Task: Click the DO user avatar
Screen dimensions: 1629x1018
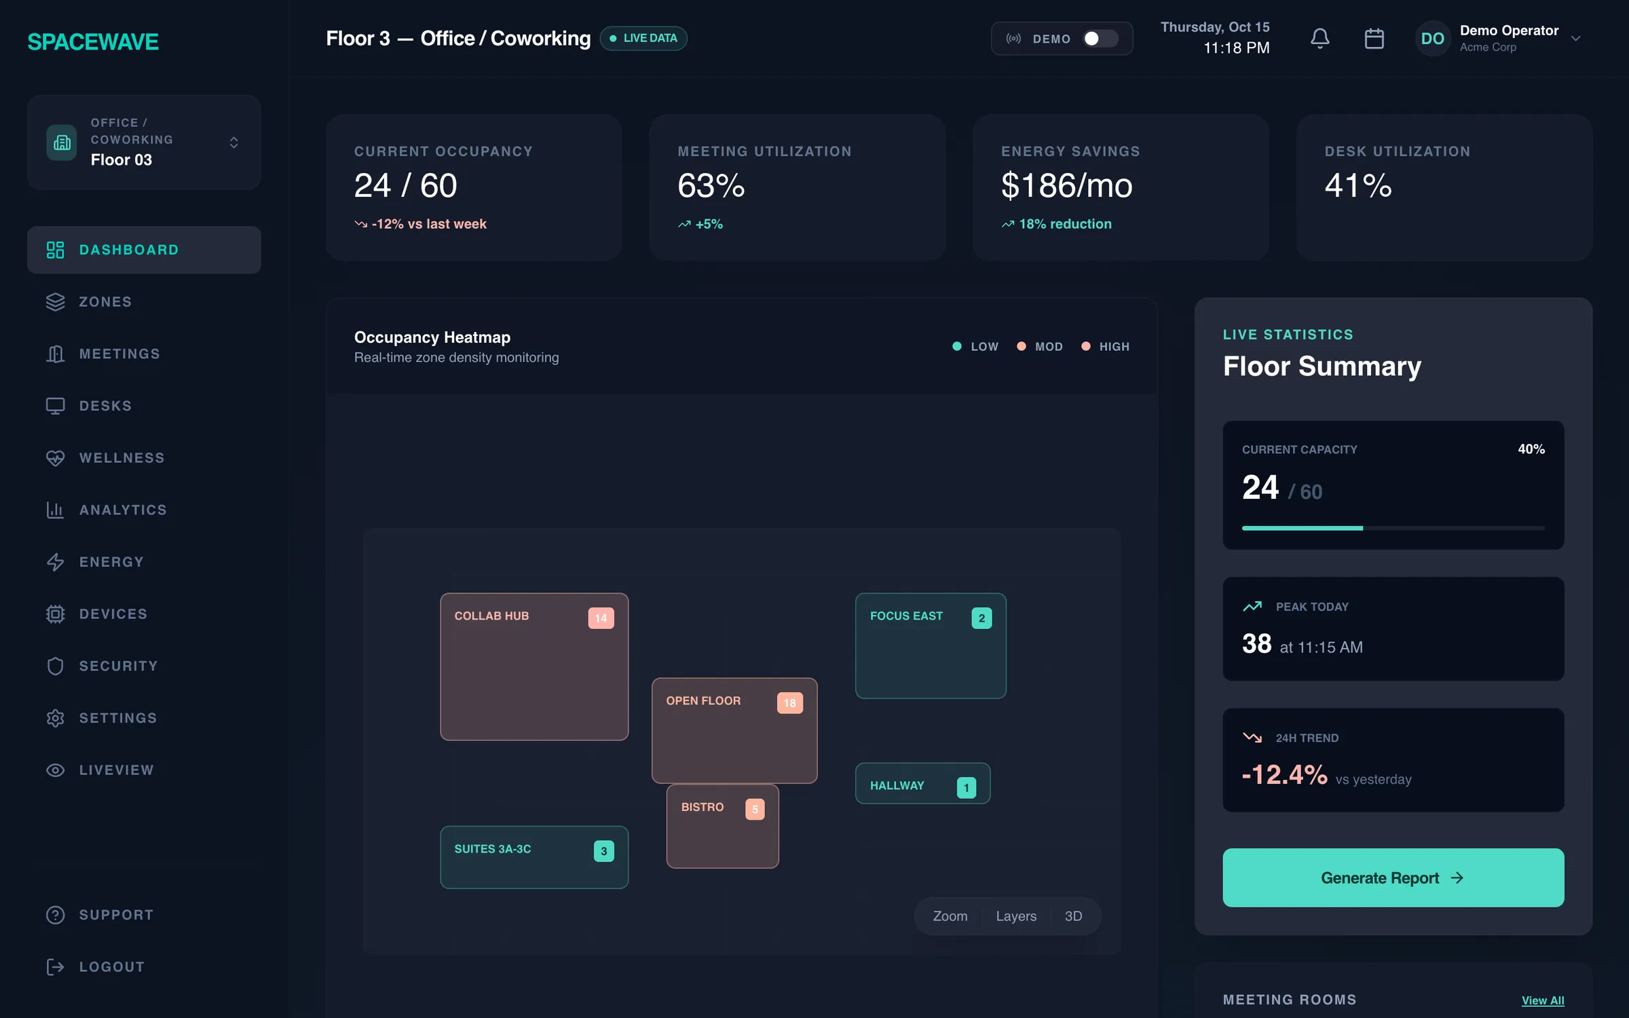Action: coord(1432,39)
